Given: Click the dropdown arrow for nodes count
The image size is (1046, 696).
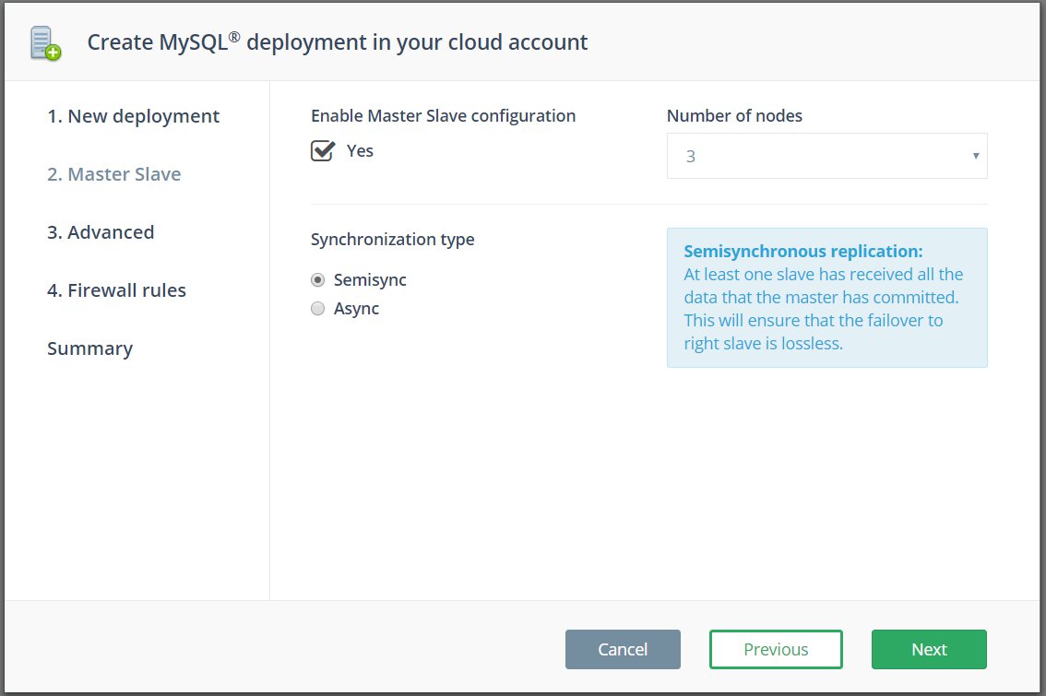Looking at the screenshot, I should tap(975, 156).
